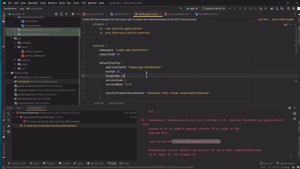The image size is (300, 169).
Task: Expand the values folder
Action: (x=15, y=64)
